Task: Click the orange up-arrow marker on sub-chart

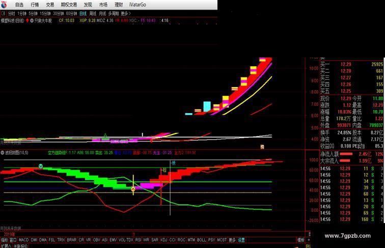Action: point(133,189)
